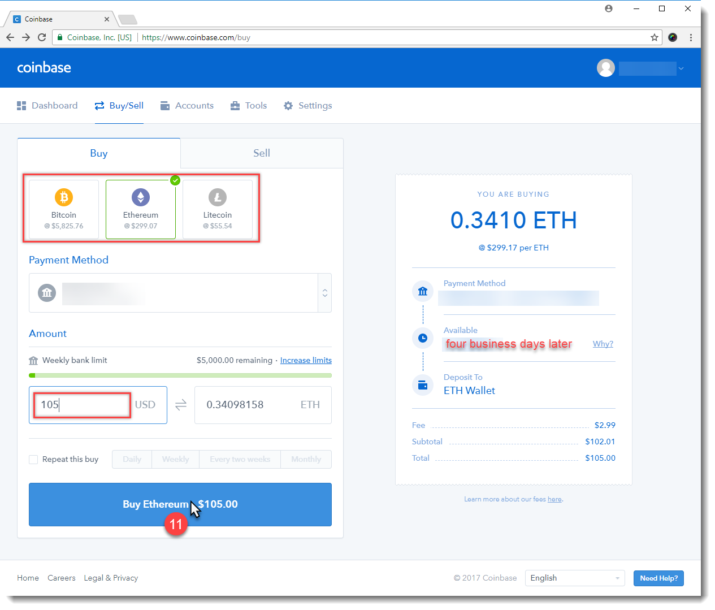Click the USD amount input field

pos(83,405)
